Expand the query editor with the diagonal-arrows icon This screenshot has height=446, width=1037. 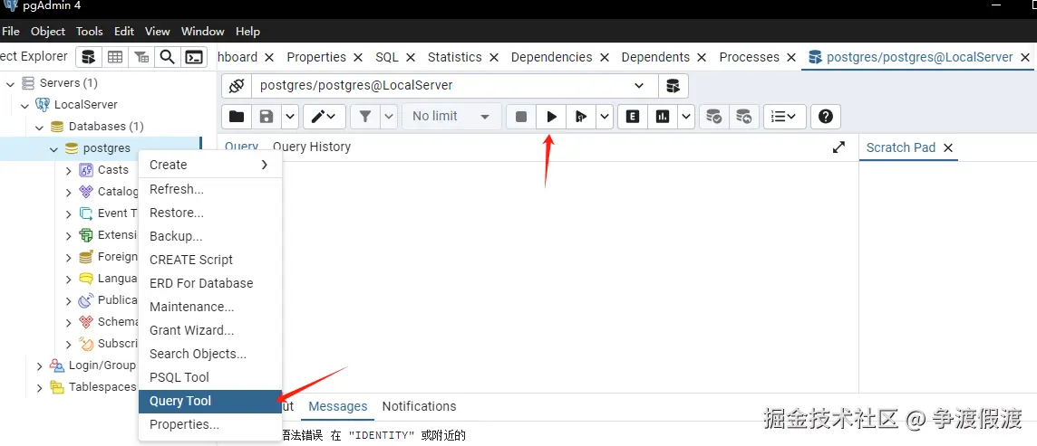(x=838, y=147)
